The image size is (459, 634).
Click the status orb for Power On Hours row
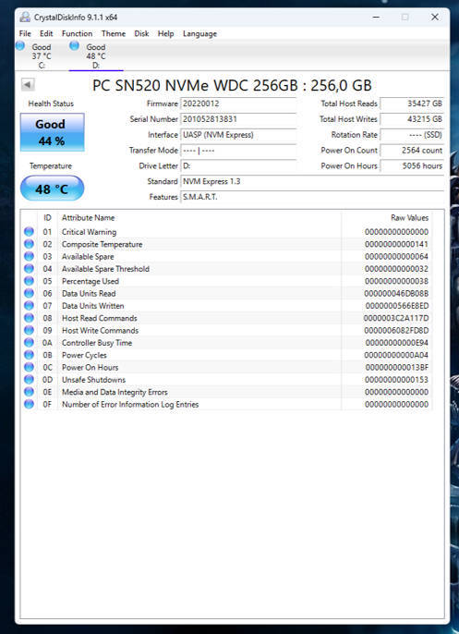point(29,367)
